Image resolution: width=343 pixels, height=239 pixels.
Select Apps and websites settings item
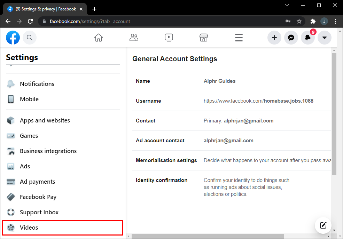45,120
